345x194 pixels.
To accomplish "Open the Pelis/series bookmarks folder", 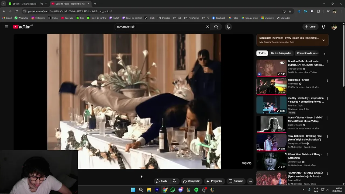I will (192, 18).
